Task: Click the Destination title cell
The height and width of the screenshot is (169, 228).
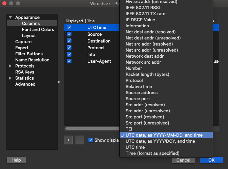Action: (x=99, y=41)
